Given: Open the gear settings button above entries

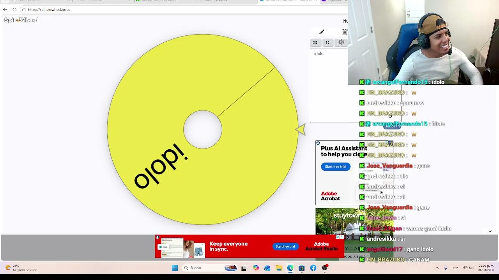Looking at the screenshot, I should point(341,42).
